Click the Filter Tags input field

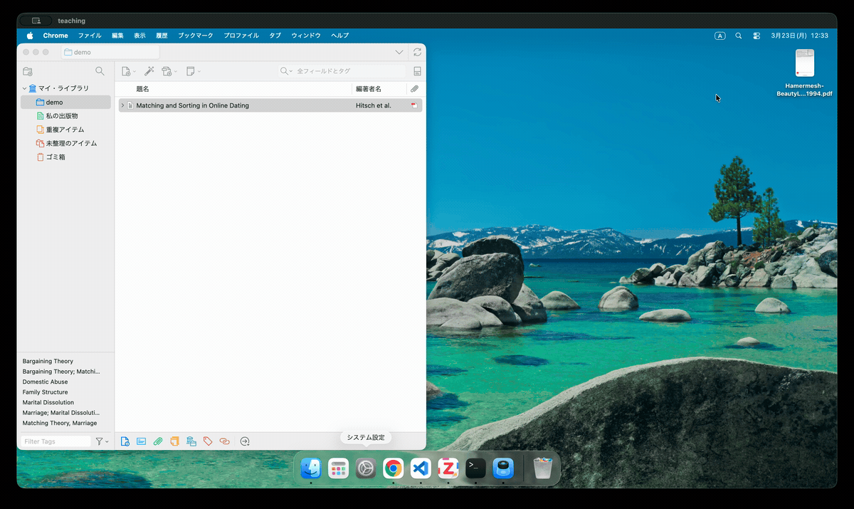[x=56, y=441]
